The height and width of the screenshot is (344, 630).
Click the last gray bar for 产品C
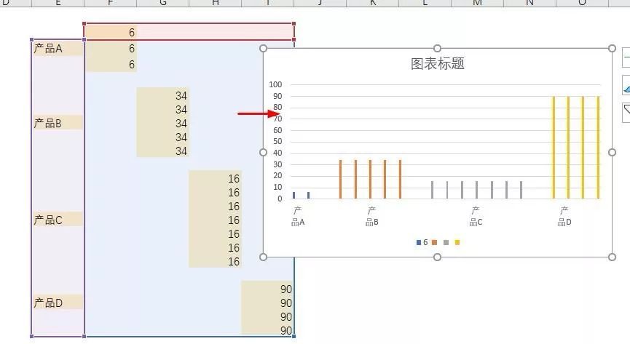point(521,190)
